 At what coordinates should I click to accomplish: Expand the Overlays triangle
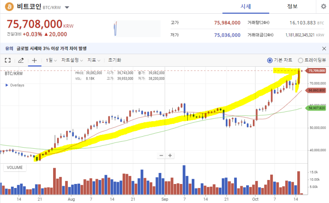point(7,85)
